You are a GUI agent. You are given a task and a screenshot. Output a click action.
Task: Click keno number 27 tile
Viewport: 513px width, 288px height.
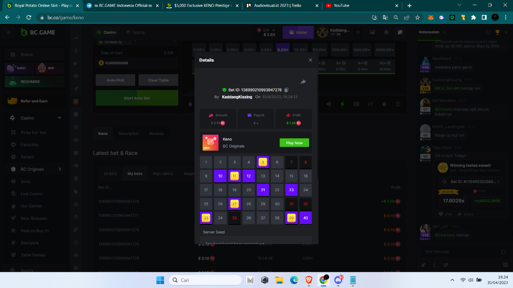coord(234,204)
